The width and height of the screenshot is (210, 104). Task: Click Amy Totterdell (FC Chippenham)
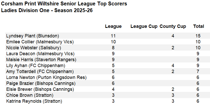40,71
